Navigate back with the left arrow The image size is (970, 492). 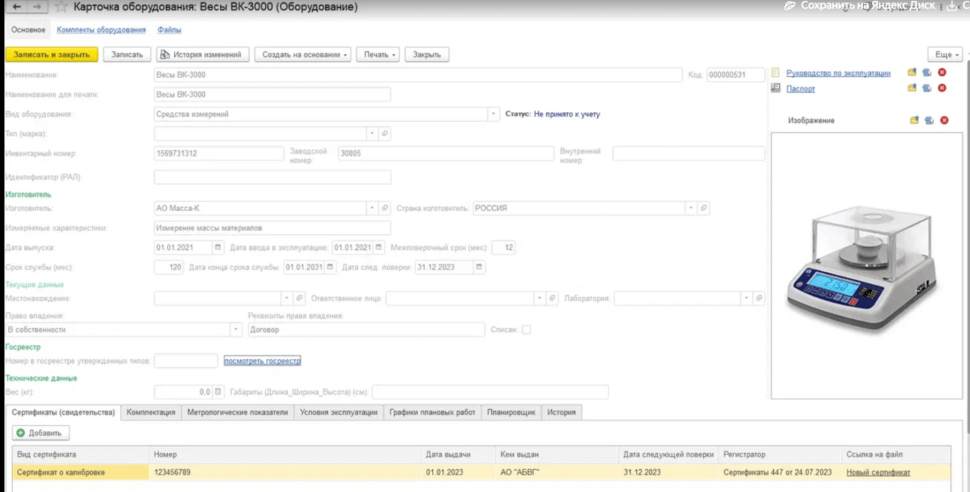(x=16, y=7)
